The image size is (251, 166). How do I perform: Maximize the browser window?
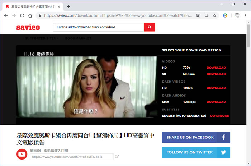[x=233, y=4]
